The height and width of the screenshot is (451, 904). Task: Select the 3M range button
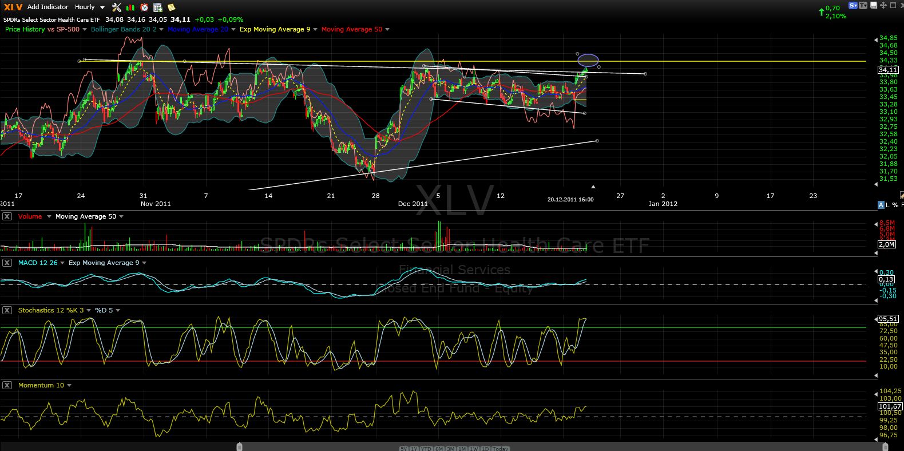(451, 448)
